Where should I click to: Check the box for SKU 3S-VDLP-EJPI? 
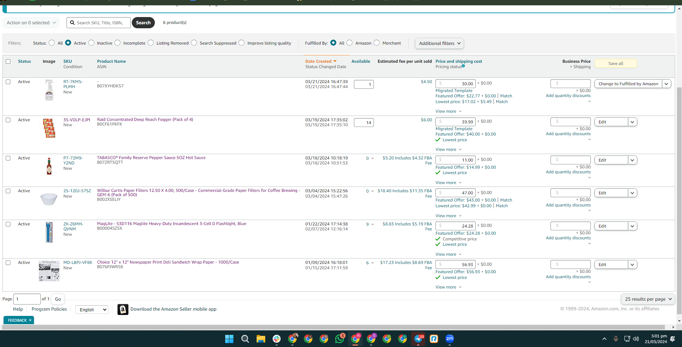click(x=8, y=120)
